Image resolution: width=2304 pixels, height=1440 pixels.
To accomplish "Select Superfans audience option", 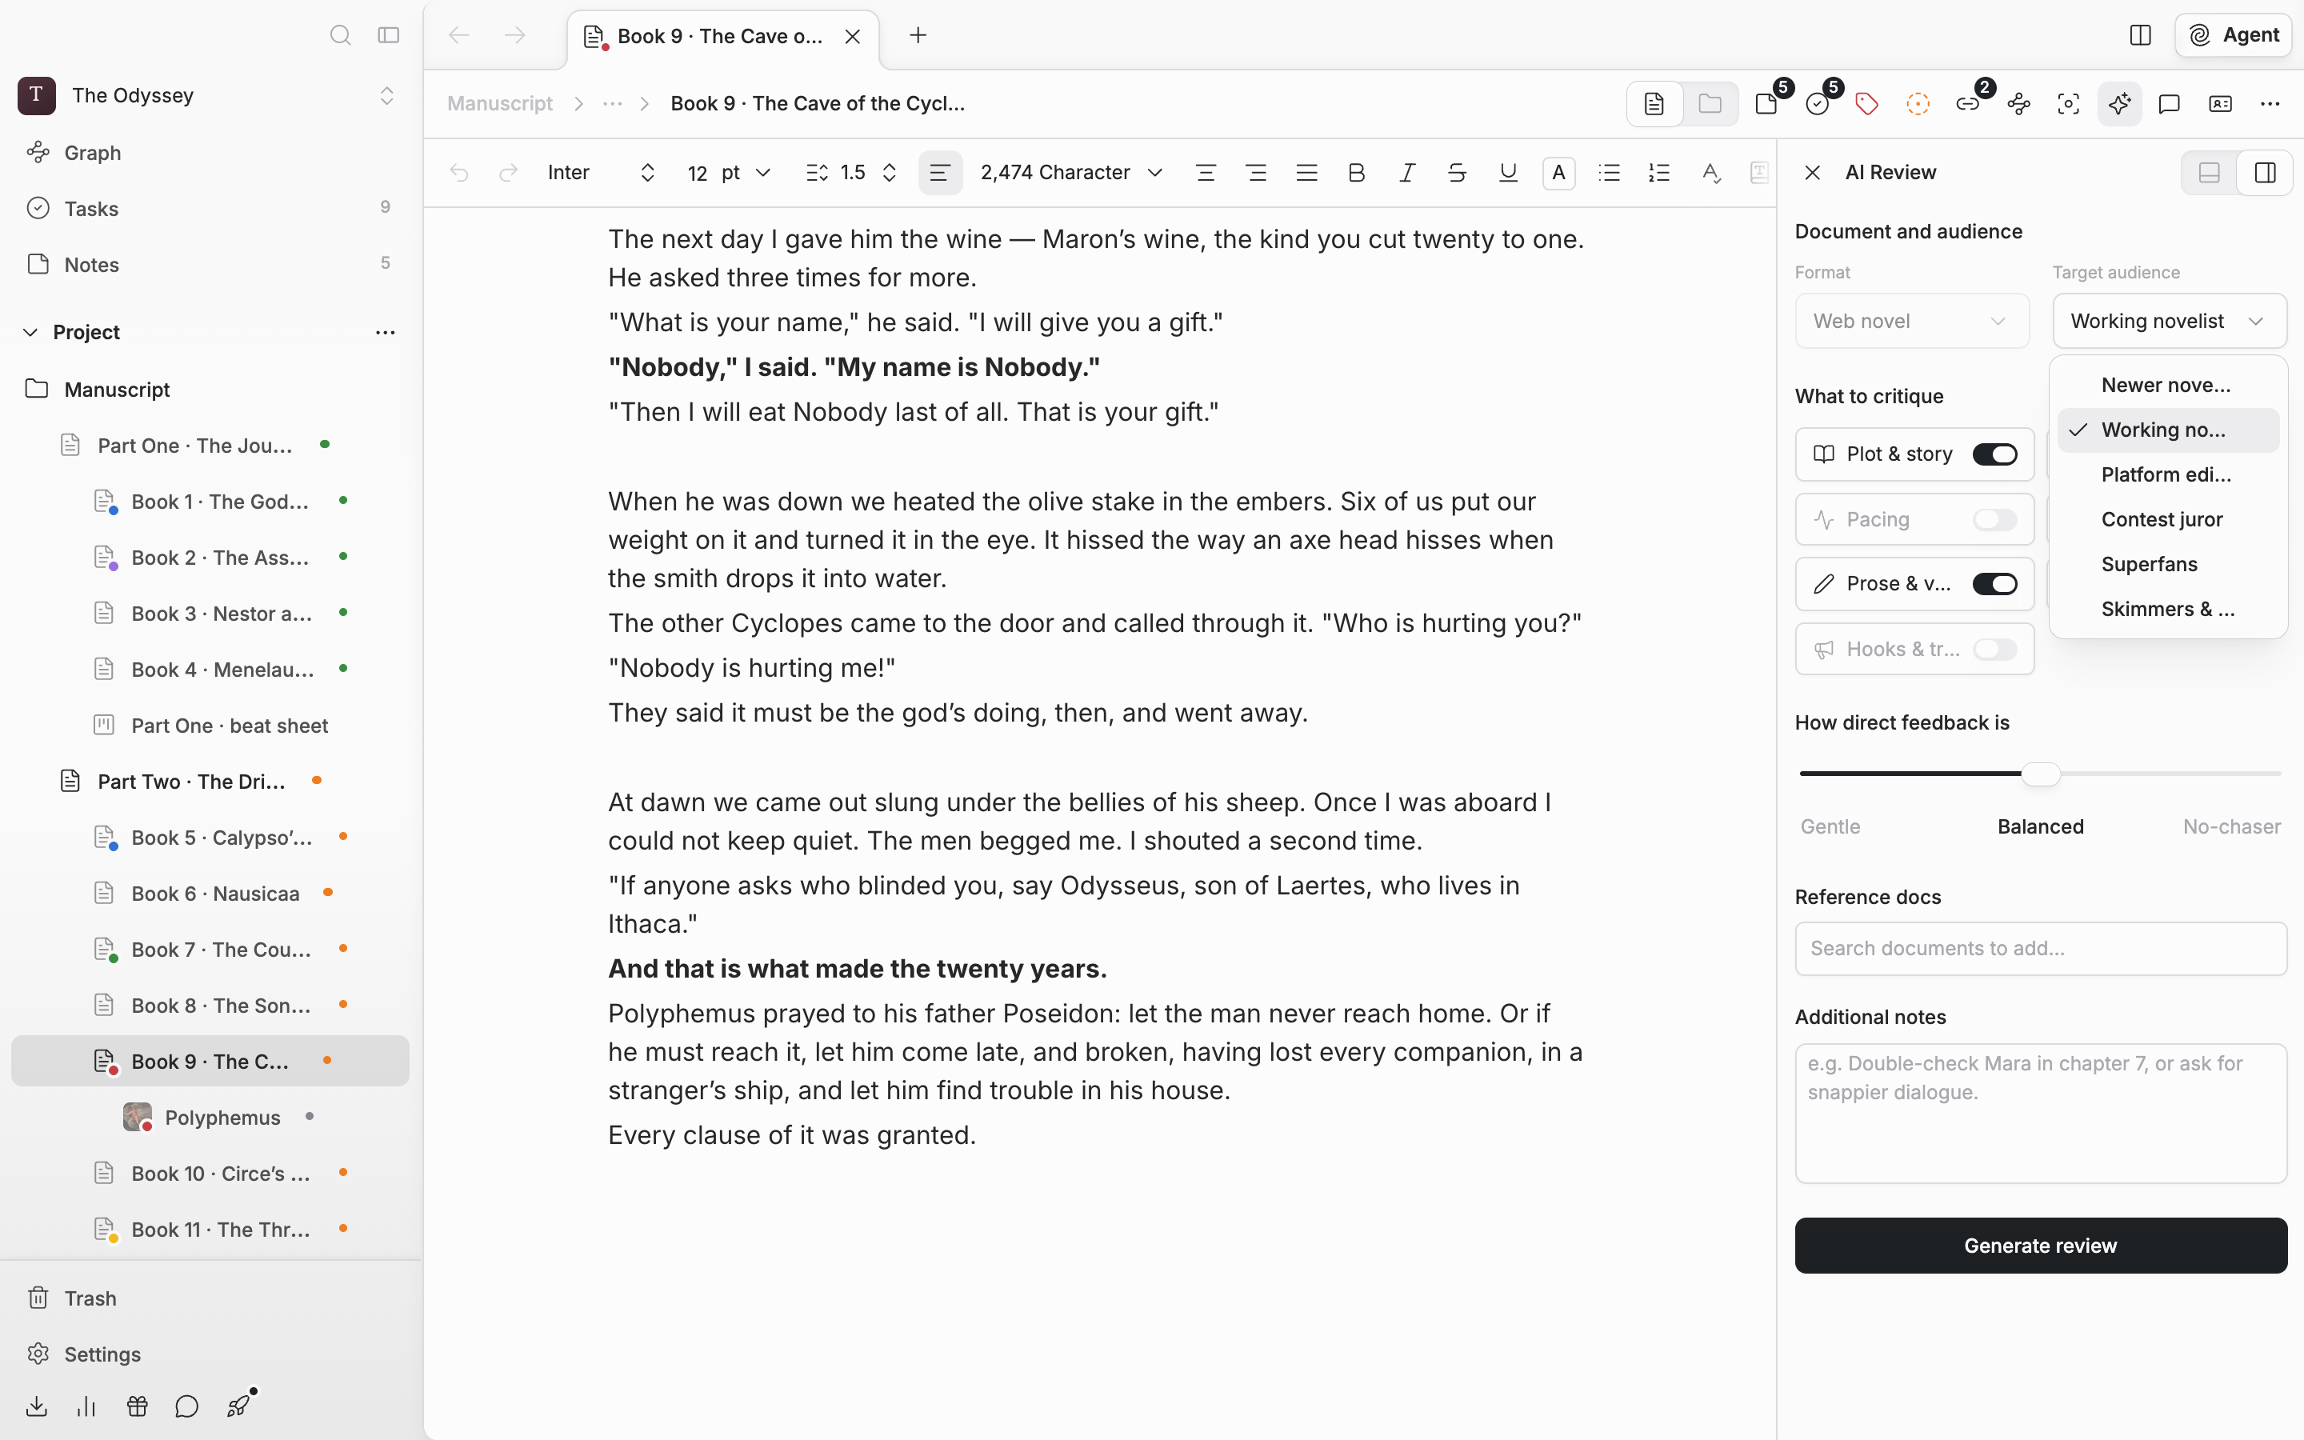I will pyautogui.click(x=2168, y=564).
